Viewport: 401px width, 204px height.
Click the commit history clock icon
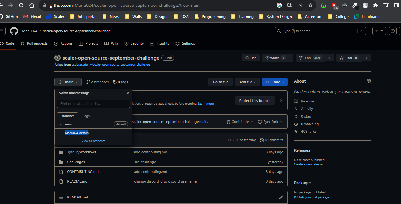point(262,140)
